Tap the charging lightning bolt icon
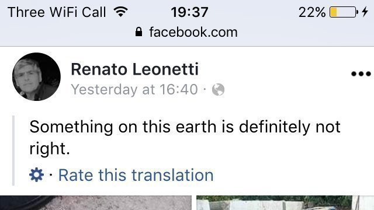Screen dimensions: 374x210 point(365,12)
